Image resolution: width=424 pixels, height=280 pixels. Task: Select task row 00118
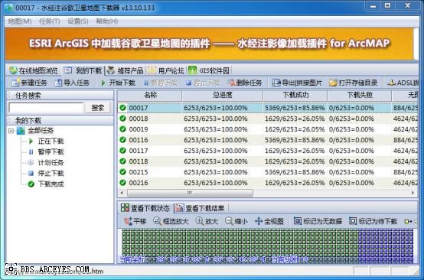pyautogui.click(x=268, y=161)
